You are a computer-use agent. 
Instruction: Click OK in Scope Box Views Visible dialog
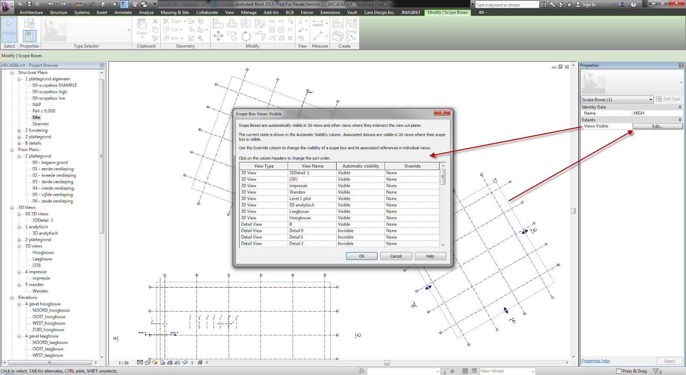[x=362, y=256]
